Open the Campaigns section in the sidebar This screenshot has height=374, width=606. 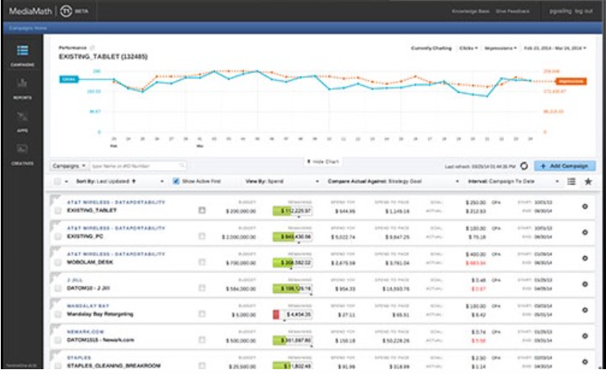point(22,55)
